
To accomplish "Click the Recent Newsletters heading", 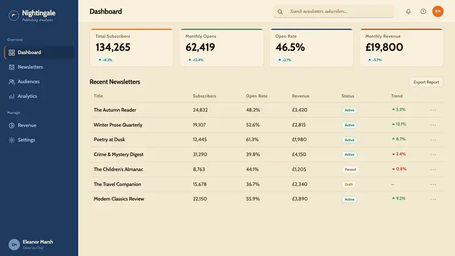I will [x=115, y=82].
